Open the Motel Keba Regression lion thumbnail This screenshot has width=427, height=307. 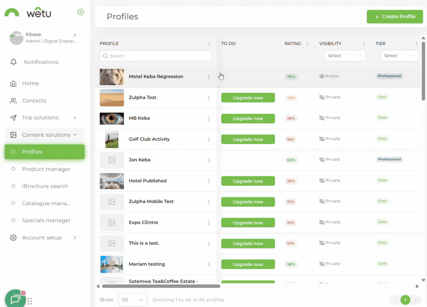(112, 77)
